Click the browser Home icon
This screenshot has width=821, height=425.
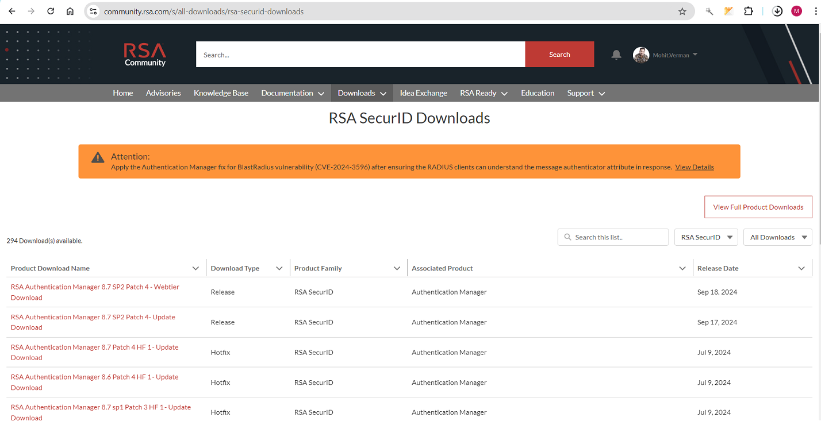(x=70, y=10)
